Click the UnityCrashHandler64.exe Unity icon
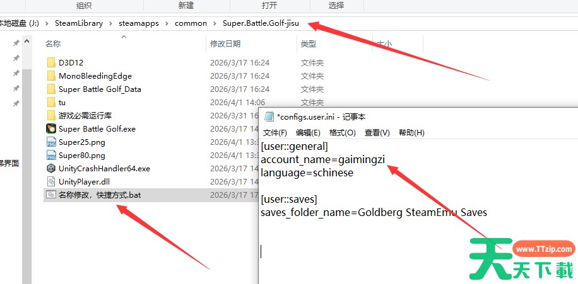The width and height of the screenshot is (578, 284). tap(51, 169)
